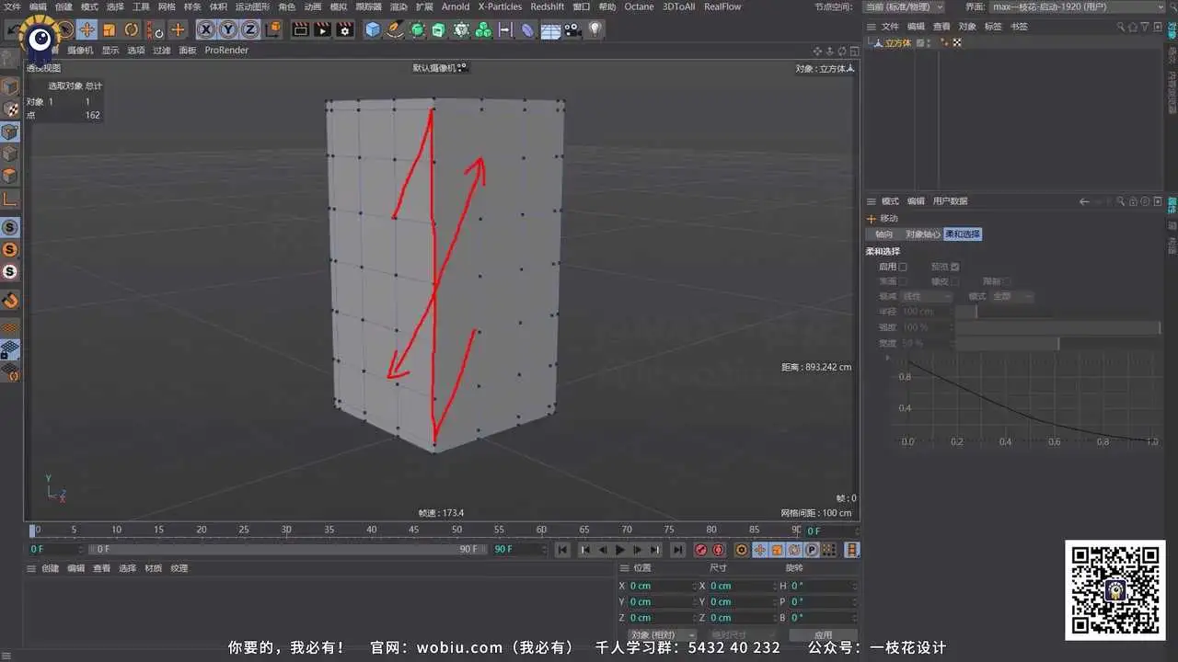The width and height of the screenshot is (1178, 662).
Task: Add a floor environment object icon
Action: pos(550,29)
